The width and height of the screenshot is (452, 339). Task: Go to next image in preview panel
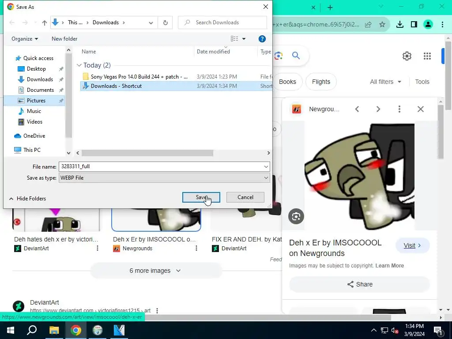(x=378, y=109)
